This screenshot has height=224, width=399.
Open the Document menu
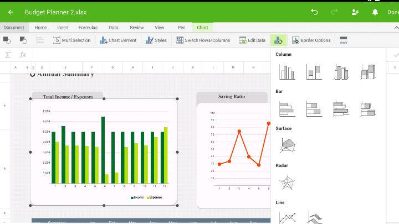pos(14,27)
